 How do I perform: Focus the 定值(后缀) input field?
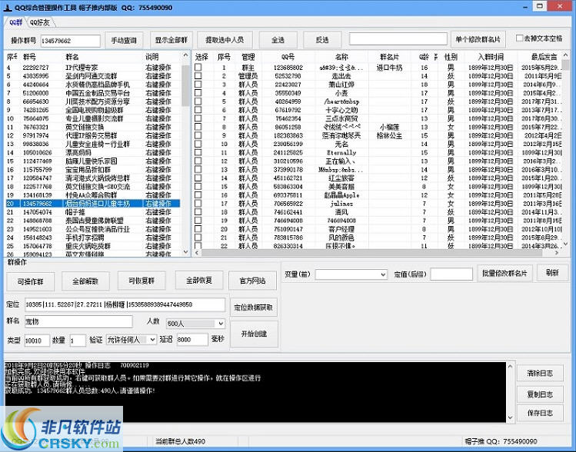[x=451, y=274]
